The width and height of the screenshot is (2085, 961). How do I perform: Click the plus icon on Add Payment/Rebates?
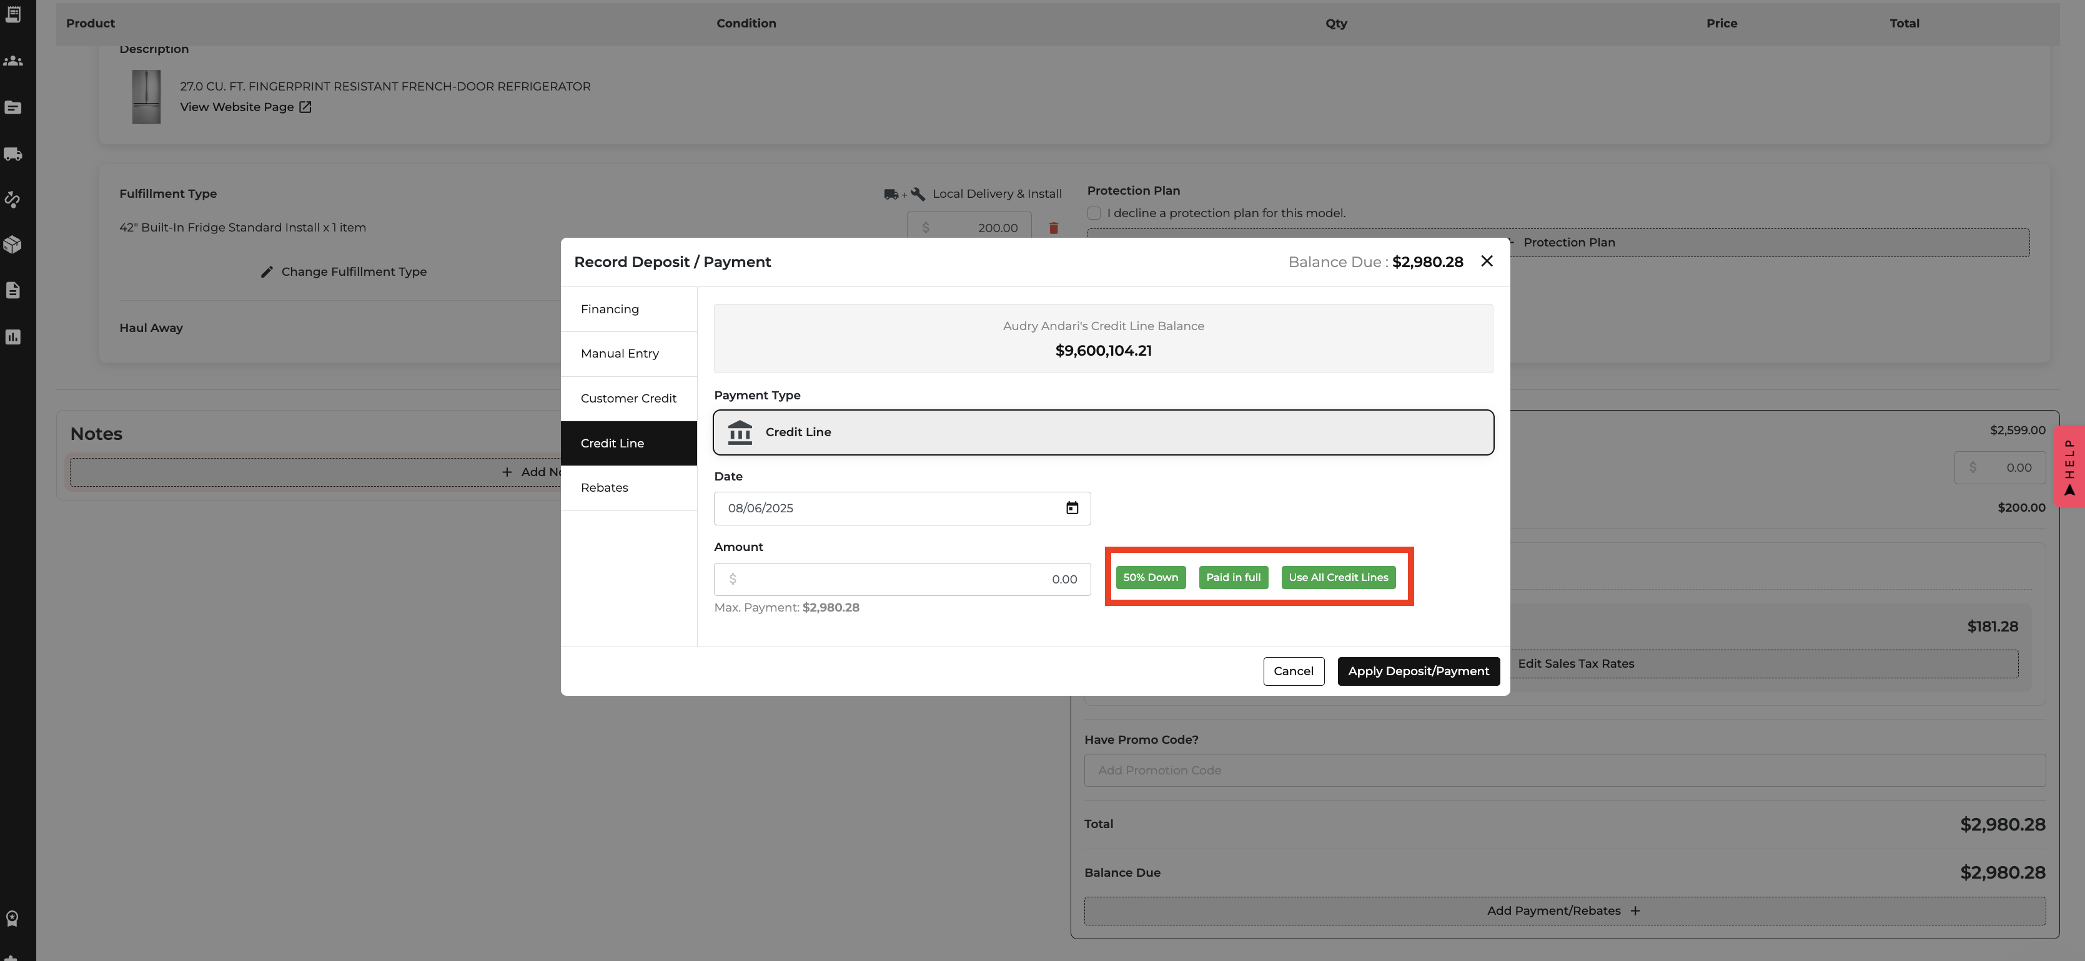click(x=1635, y=911)
